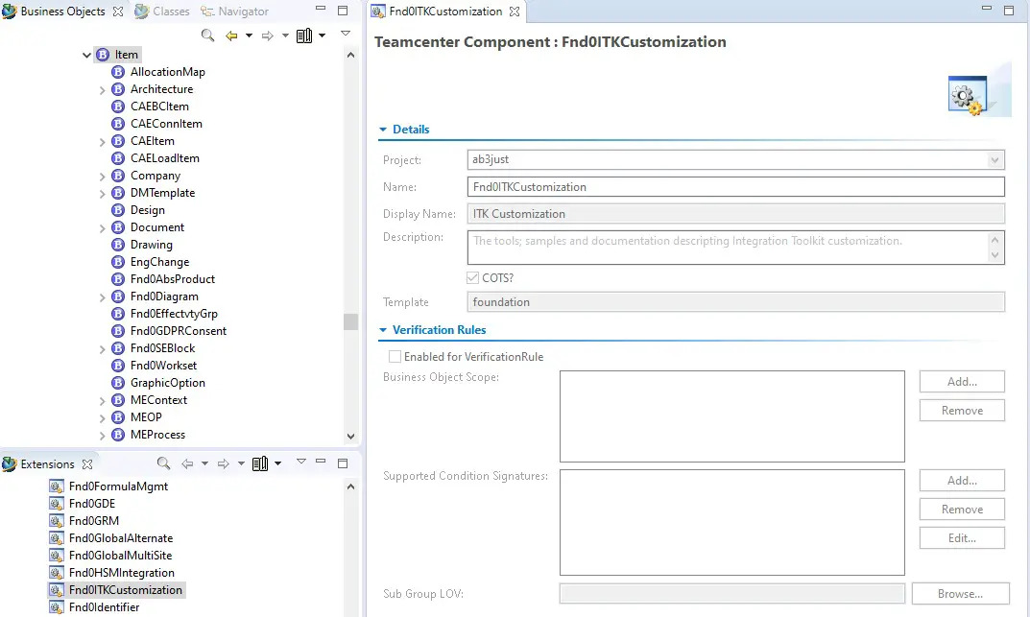Click the business object icon beside AllocationMap

(x=118, y=72)
